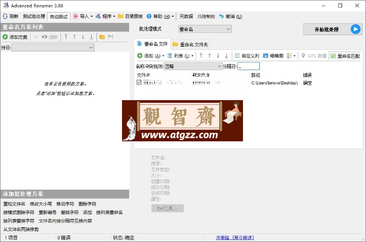
Task: Add the 移动字符 method
Action: (x=65, y=204)
